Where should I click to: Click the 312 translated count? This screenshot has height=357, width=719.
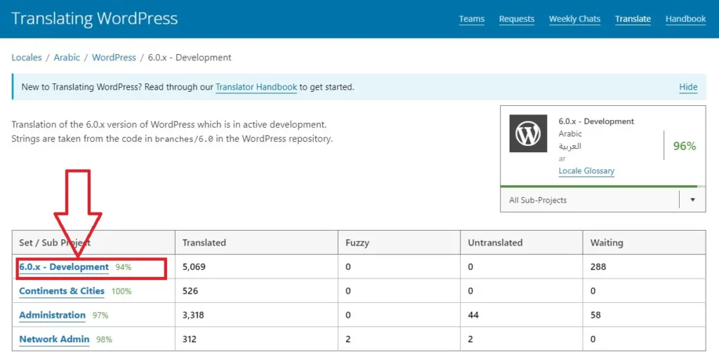click(190, 339)
